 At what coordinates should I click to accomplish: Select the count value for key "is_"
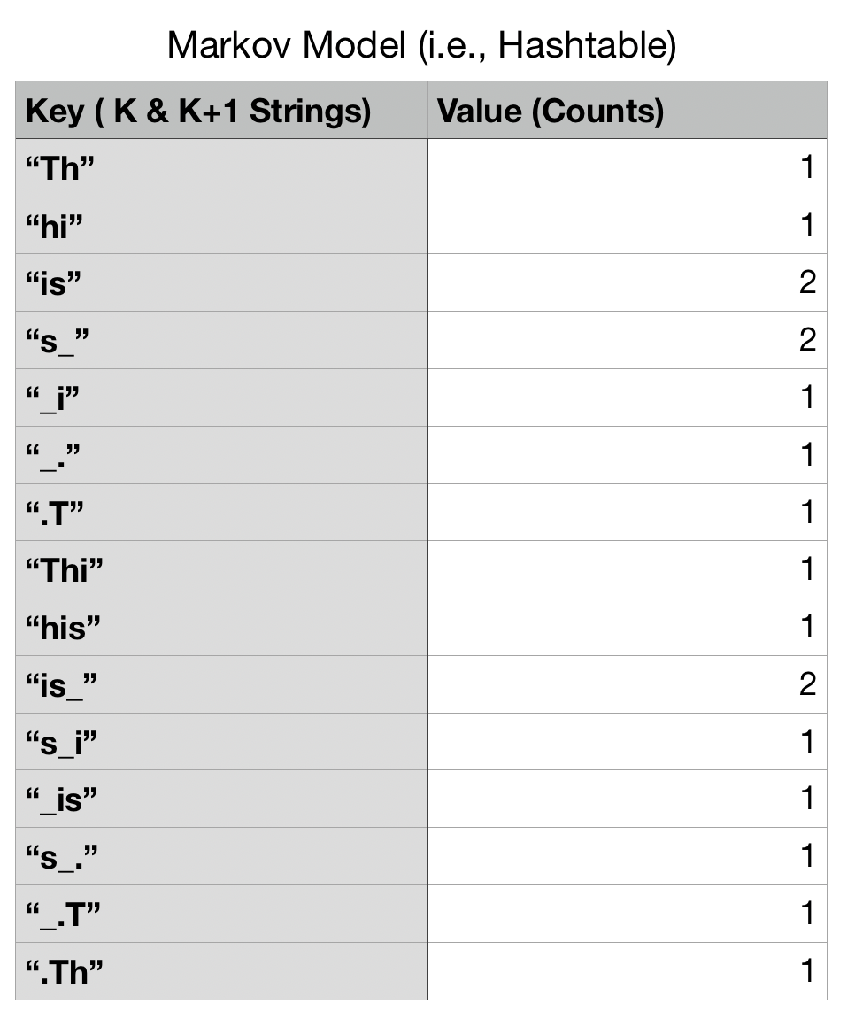[x=806, y=683]
